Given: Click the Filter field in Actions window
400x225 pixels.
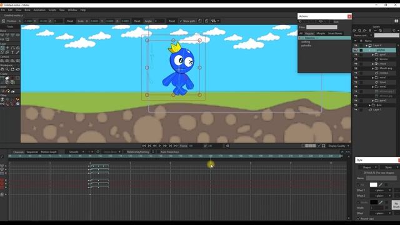Looking at the screenshot, I should (x=321, y=27).
